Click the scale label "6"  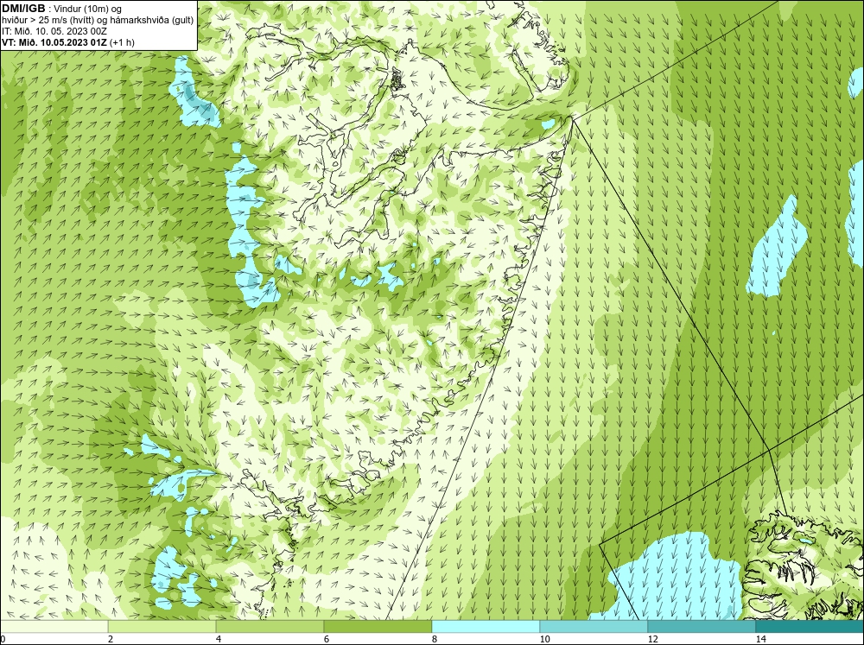pyautogui.click(x=327, y=639)
